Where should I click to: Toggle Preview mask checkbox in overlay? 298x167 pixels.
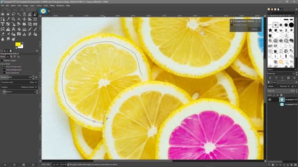pyautogui.click(x=232, y=25)
